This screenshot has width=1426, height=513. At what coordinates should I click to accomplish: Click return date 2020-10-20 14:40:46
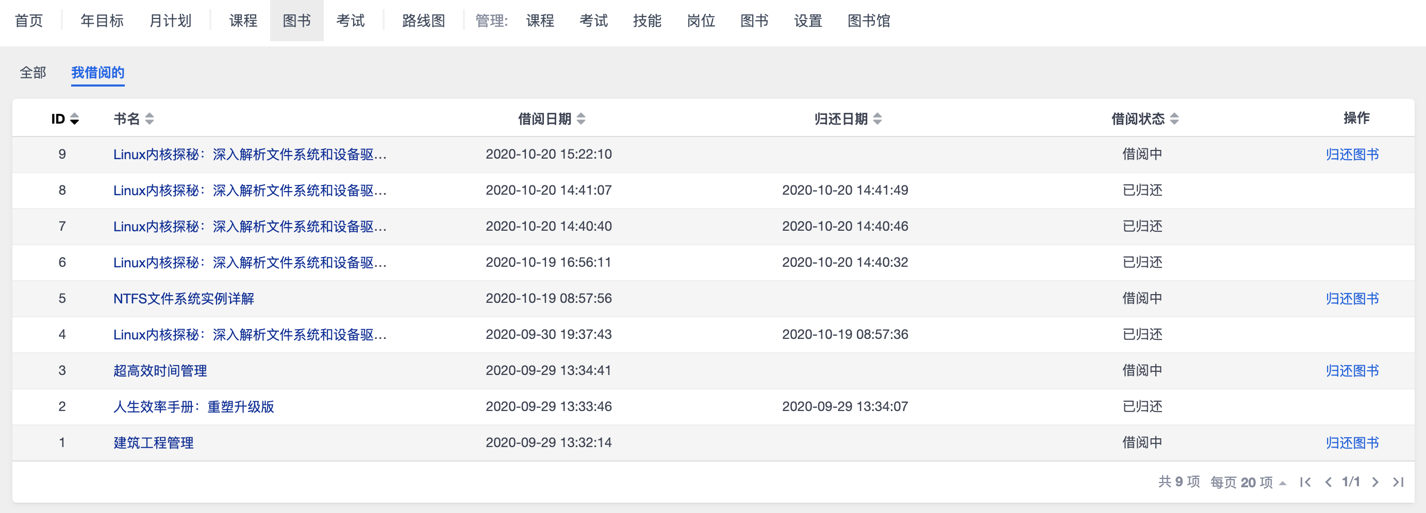pyautogui.click(x=845, y=226)
